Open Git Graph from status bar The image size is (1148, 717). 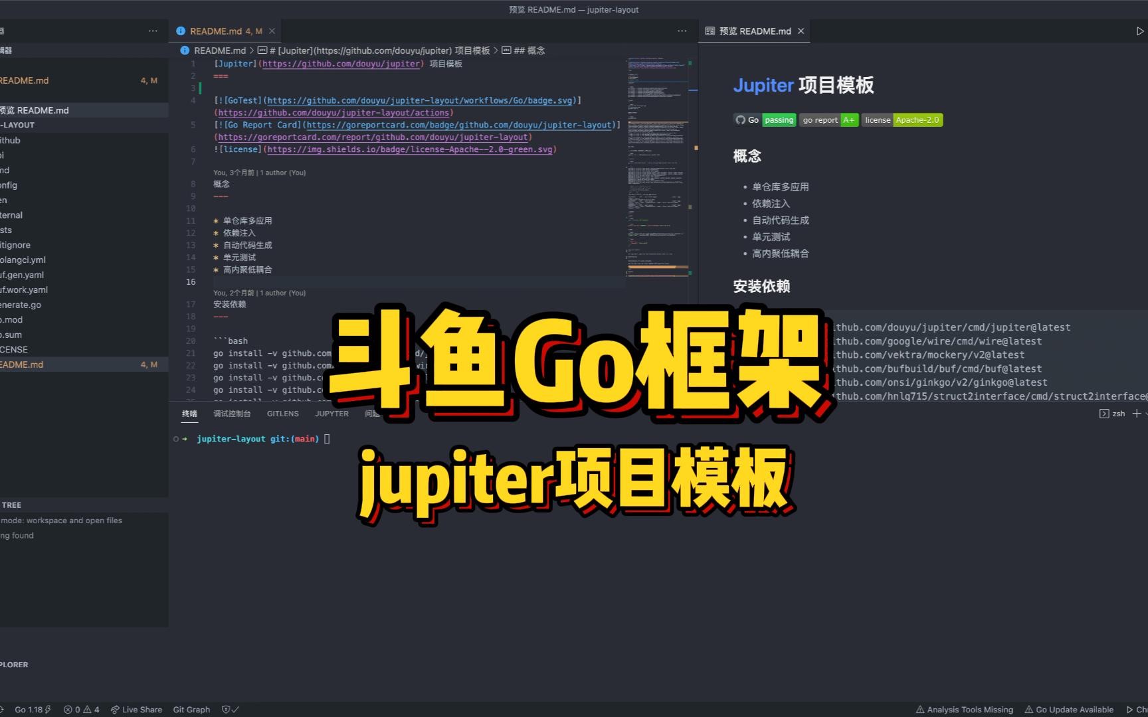point(191,710)
